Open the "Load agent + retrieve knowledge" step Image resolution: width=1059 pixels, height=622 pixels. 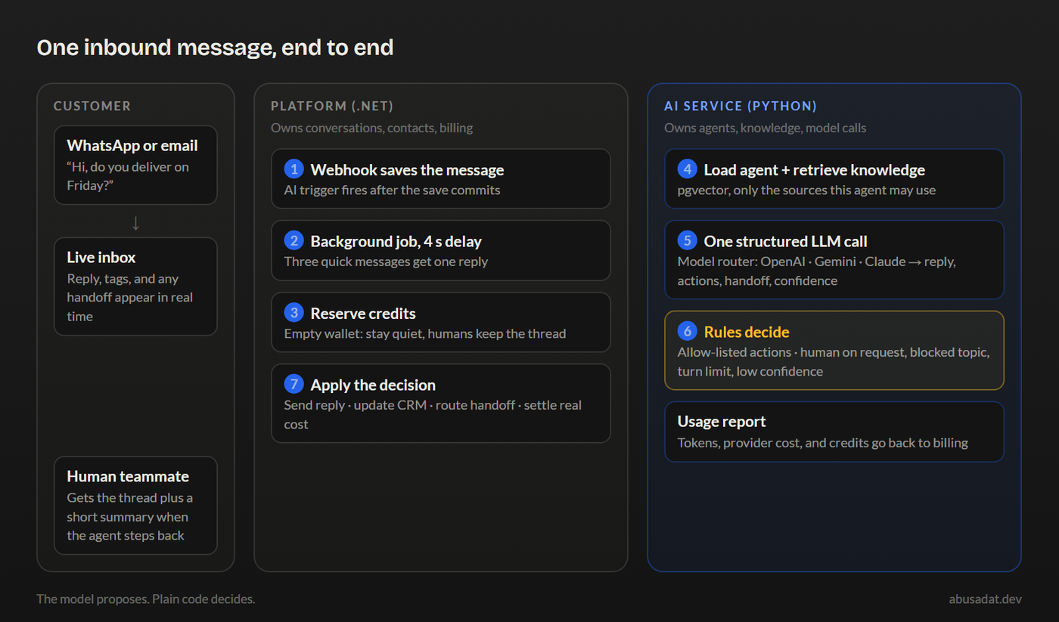(834, 178)
